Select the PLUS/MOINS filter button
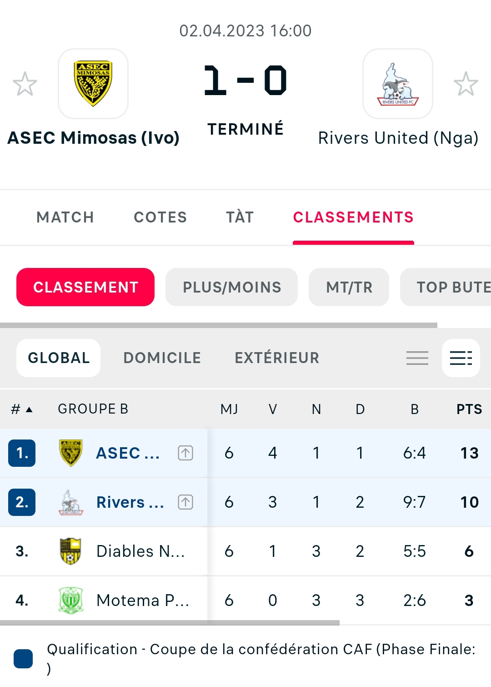Screen dimensions: 491x687 232,287
